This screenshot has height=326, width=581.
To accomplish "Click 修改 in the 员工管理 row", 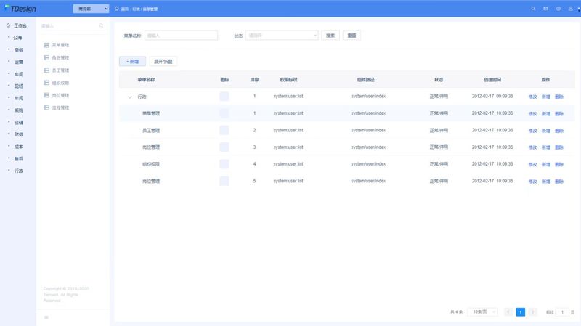I will (x=532, y=131).
